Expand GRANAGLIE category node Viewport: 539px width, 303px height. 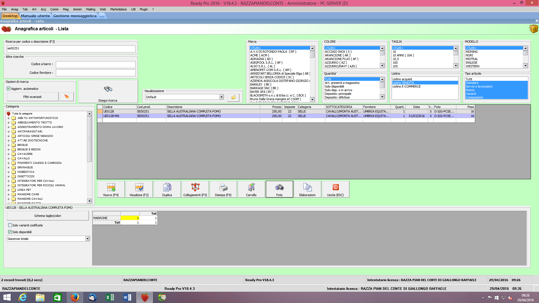click(x=9, y=167)
